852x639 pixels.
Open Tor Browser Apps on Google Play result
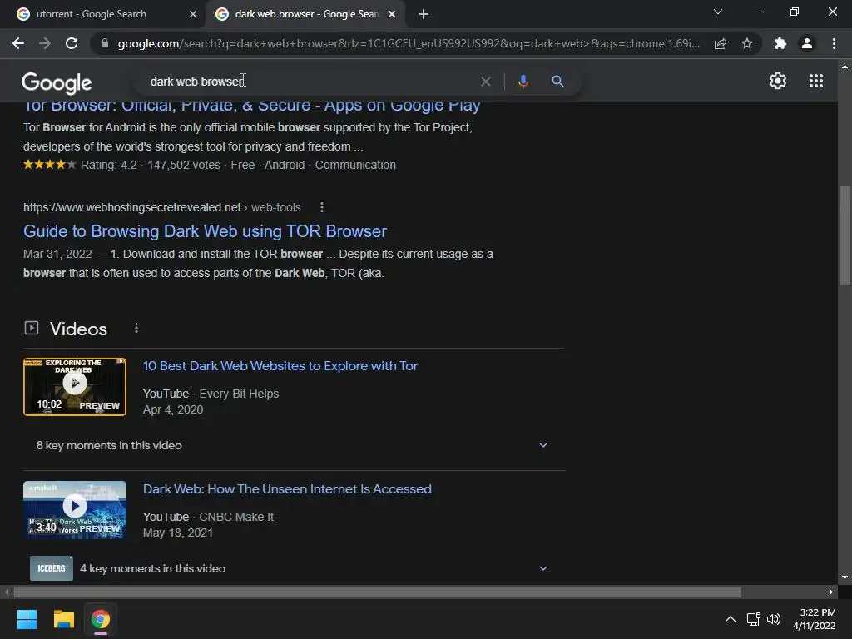click(x=251, y=106)
